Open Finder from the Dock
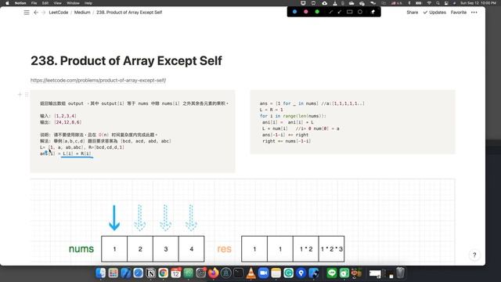This screenshot has height=282, width=501. point(101,273)
